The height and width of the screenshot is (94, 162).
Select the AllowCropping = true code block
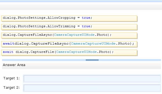coord(69,18)
